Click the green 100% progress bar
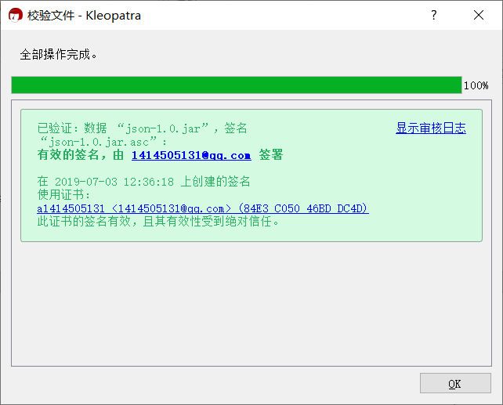The width and height of the screenshot is (503, 405). pos(237,85)
